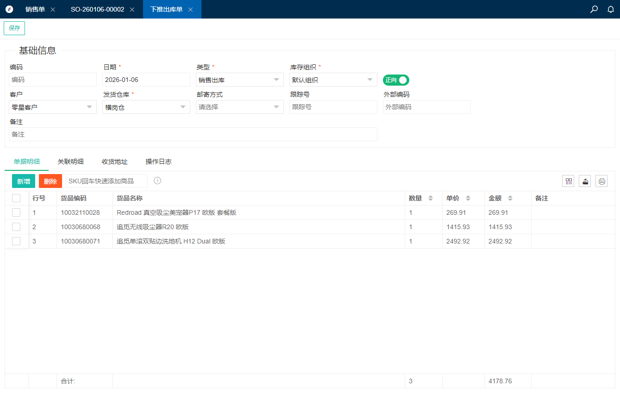
Task: Open the search magnifier in top bar
Action: tap(594, 9)
